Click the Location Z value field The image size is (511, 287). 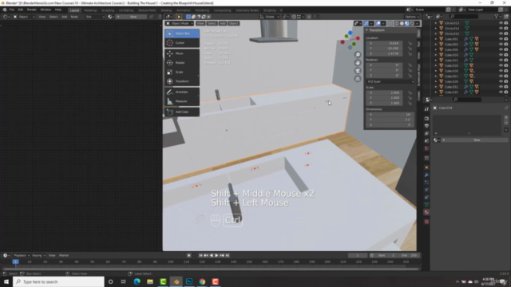385,53
